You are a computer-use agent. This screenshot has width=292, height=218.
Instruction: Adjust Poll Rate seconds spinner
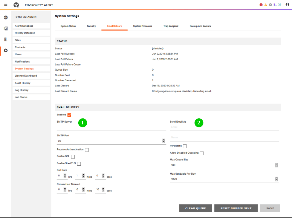pos(103,176)
